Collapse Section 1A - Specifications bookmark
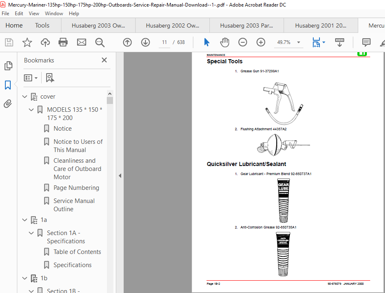 pos(31,233)
